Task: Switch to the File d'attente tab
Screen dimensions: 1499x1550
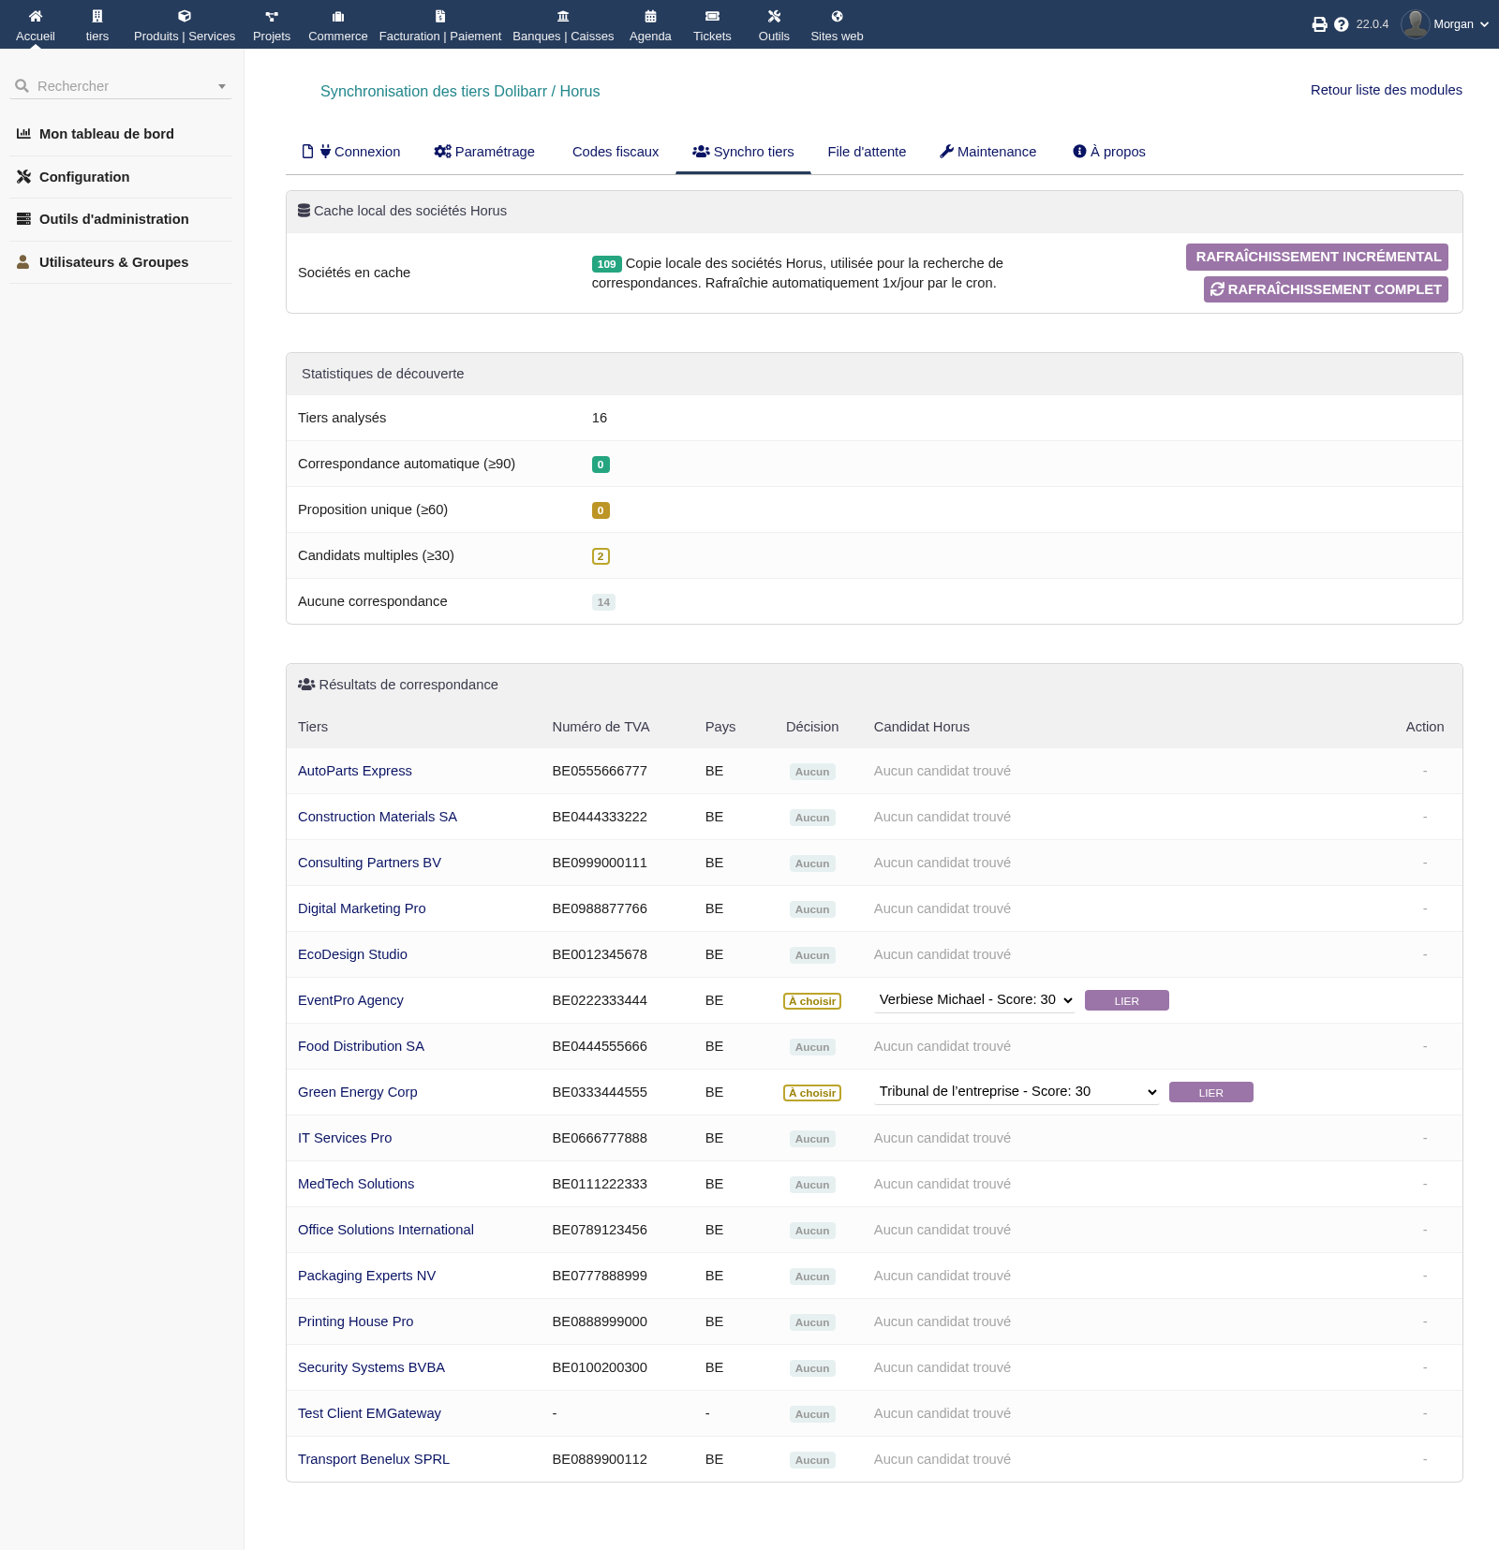Action: click(x=867, y=152)
